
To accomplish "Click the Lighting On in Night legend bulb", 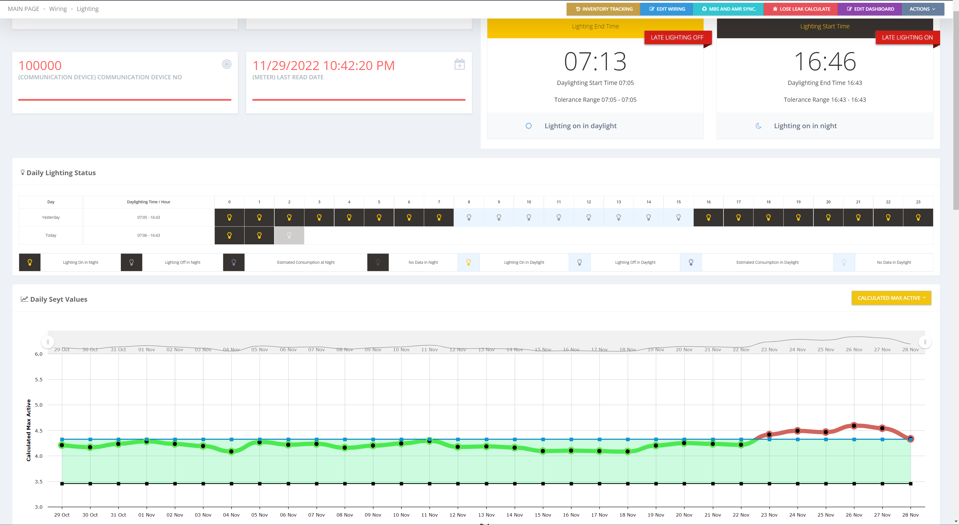I will tap(30, 263).
